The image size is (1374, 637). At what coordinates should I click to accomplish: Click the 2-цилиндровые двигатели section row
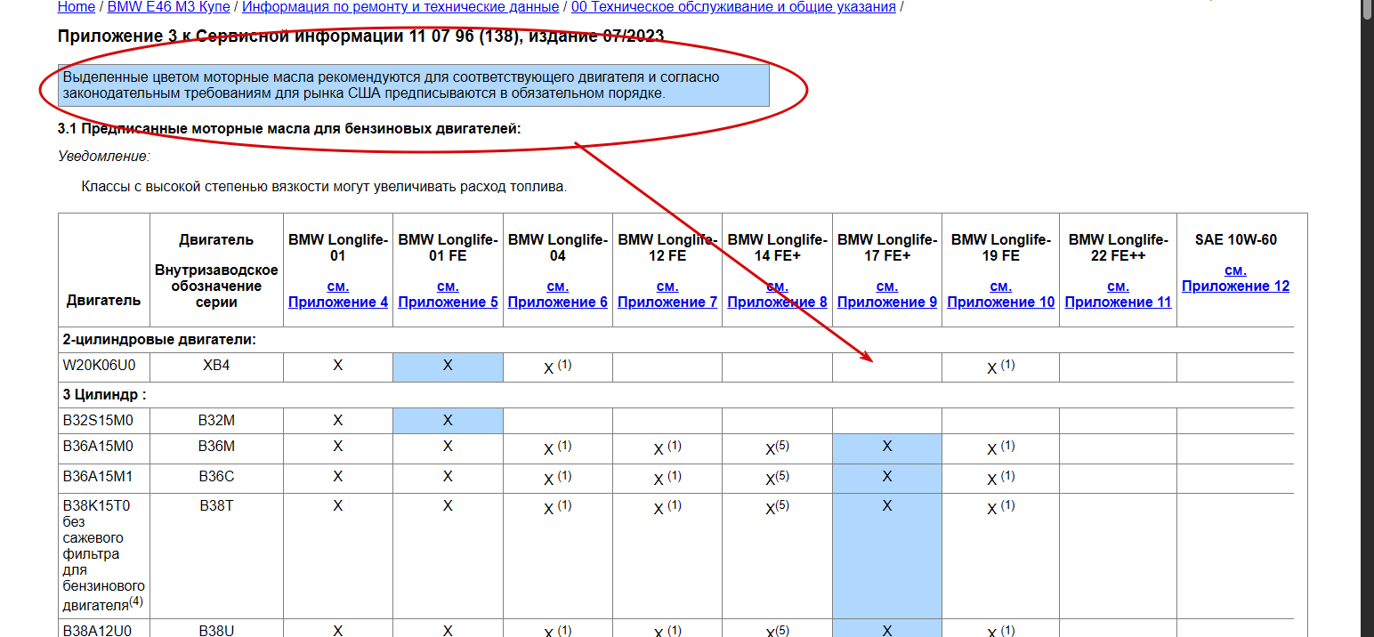(676, 340)
